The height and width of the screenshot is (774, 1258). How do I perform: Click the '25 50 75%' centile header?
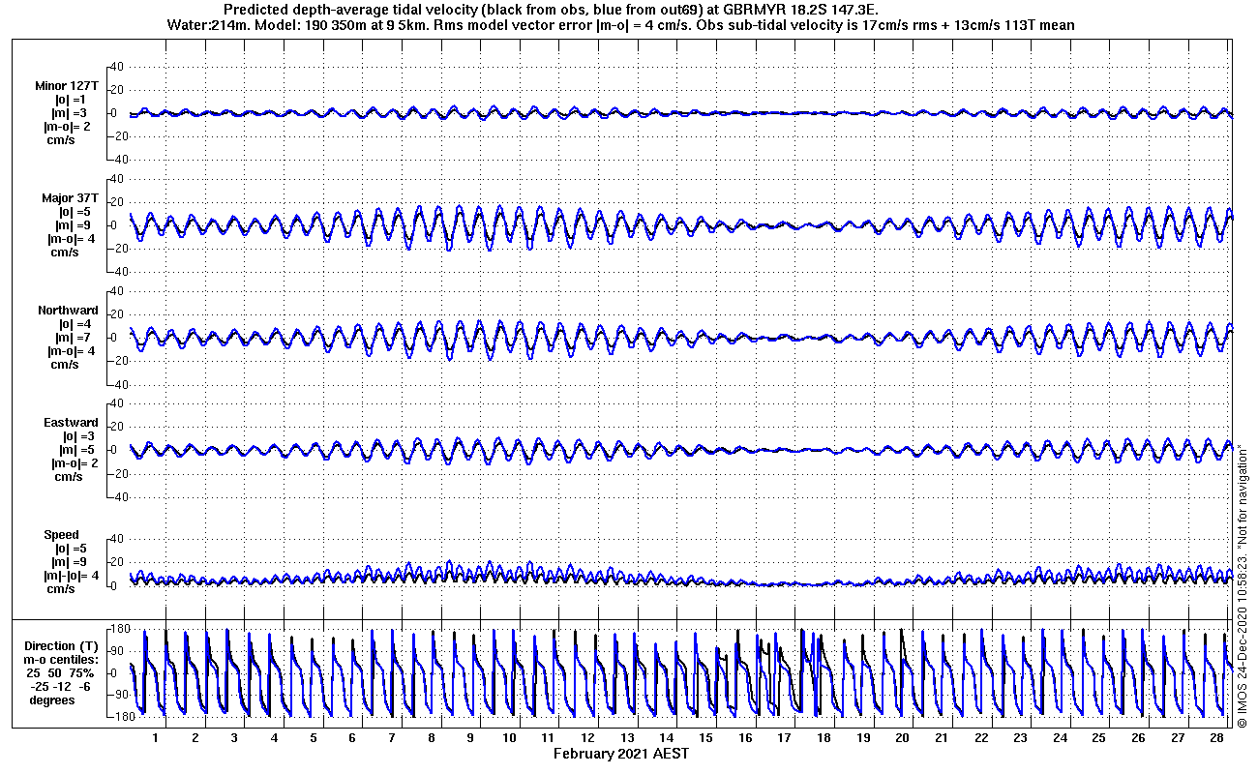point(60,672)
